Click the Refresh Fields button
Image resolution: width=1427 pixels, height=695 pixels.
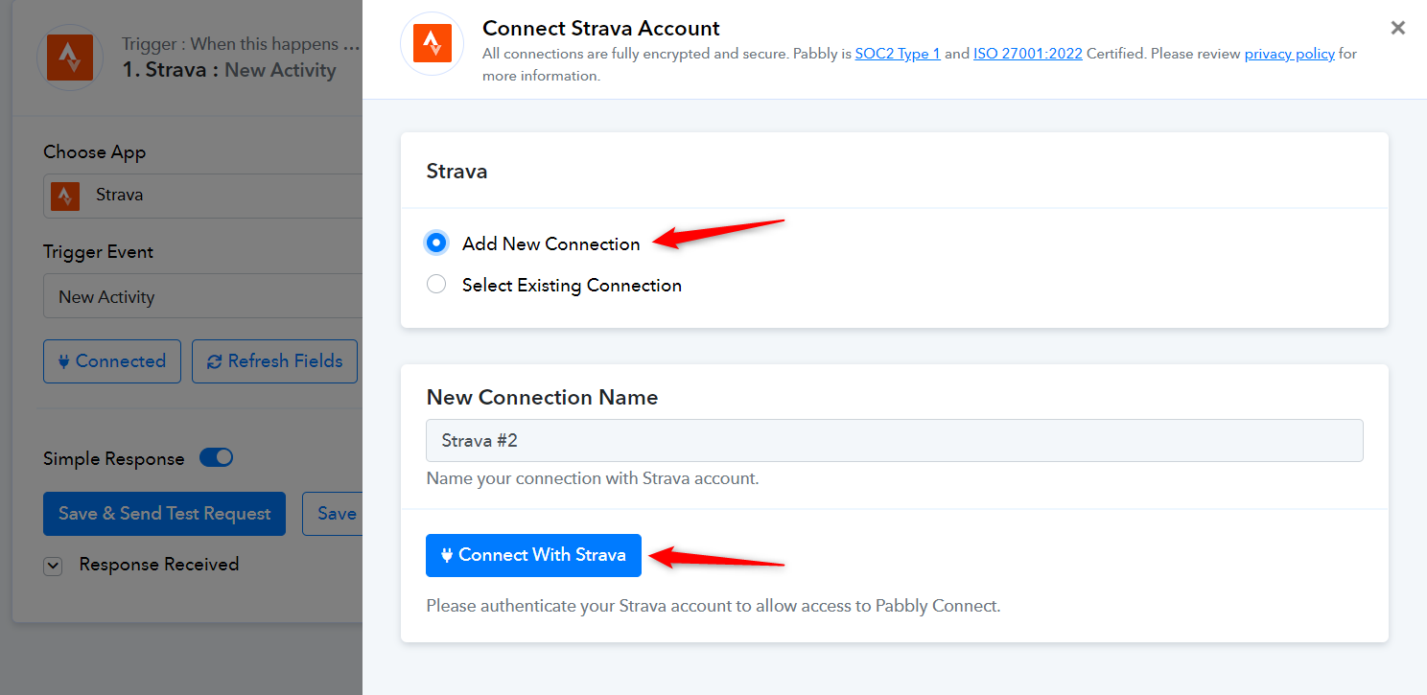click(x=275, y=361)
